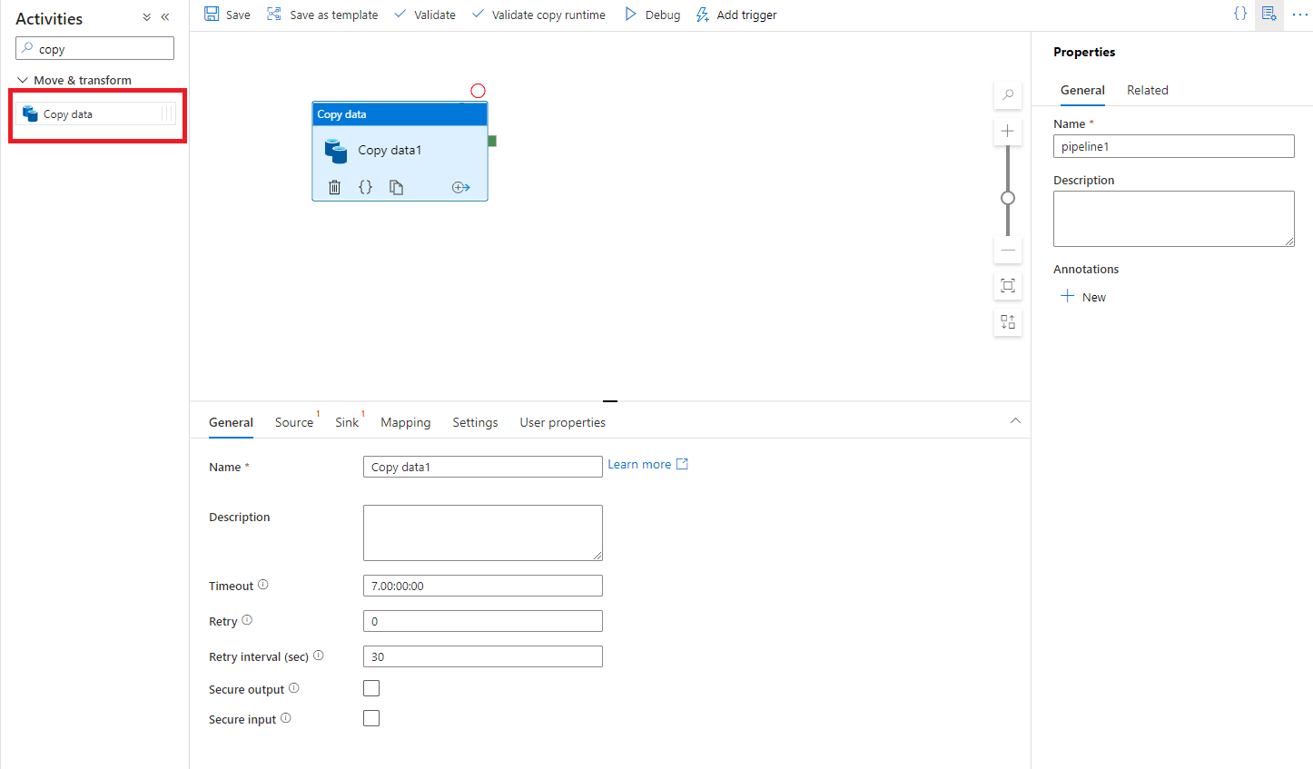Enable the Secure output checkbox

[x=371, y=688]
